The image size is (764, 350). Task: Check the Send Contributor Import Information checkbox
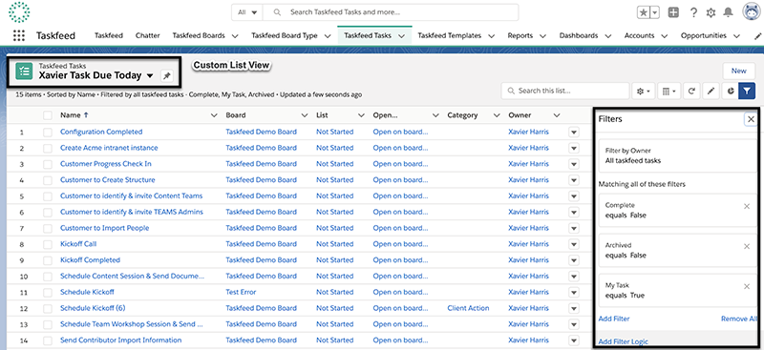tap(47, 340)
